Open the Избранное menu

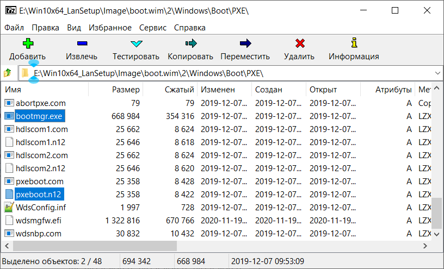pos(110,28)
